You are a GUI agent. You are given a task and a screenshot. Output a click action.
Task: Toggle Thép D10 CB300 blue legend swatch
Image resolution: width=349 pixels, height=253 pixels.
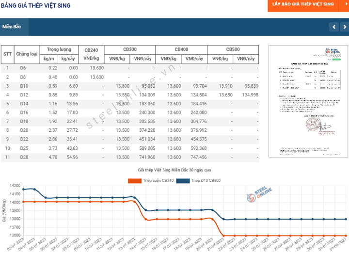tap(183, 181)
